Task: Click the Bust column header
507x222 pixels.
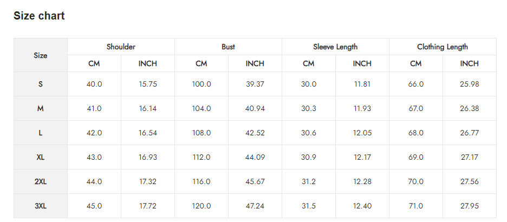Action: coord(228,47)
